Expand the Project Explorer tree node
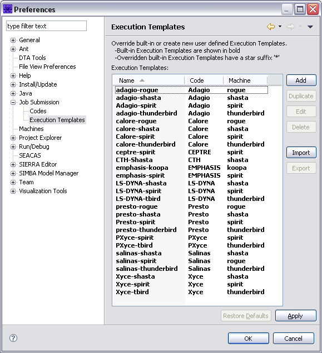 (x=13, y=138)
